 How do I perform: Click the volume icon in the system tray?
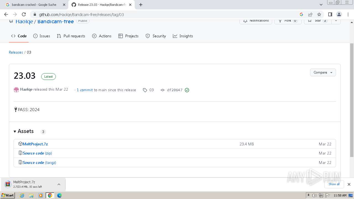(x=314, y=195)
